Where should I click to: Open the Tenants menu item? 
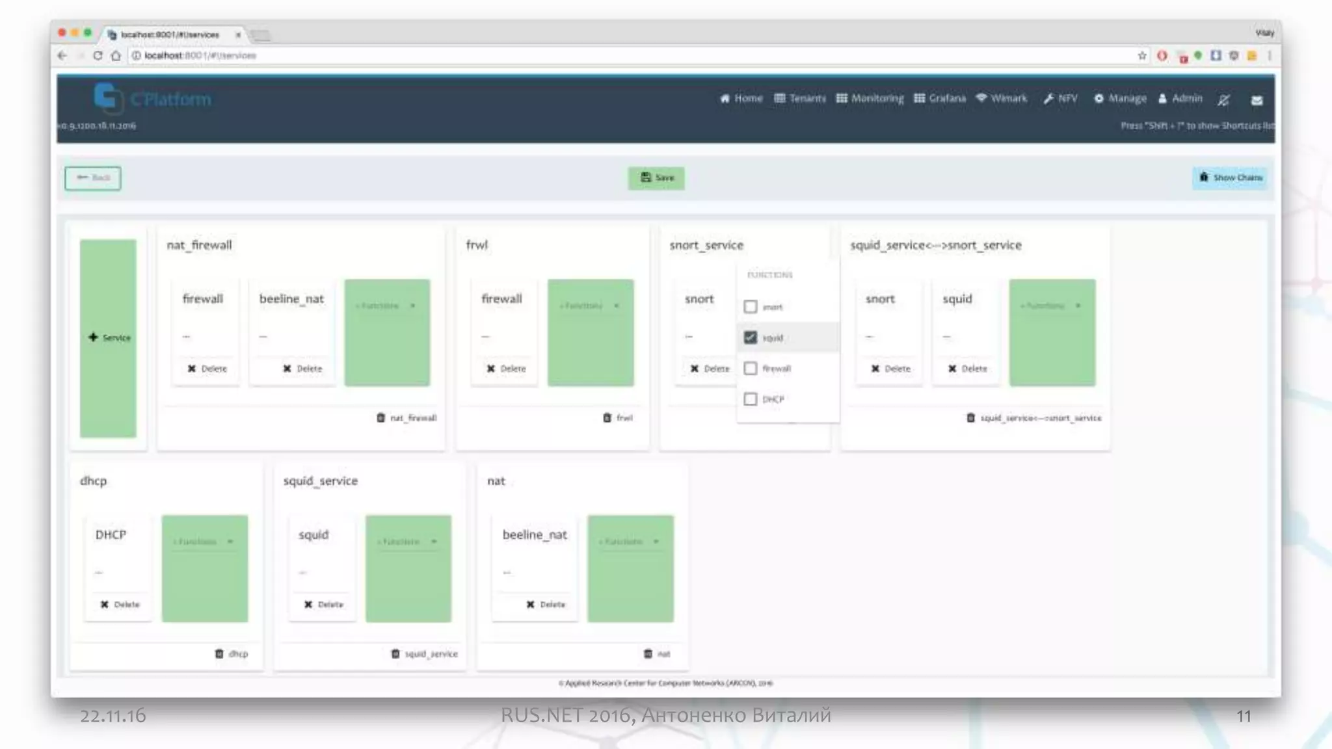pyautogui.click(x=800, y=98)
